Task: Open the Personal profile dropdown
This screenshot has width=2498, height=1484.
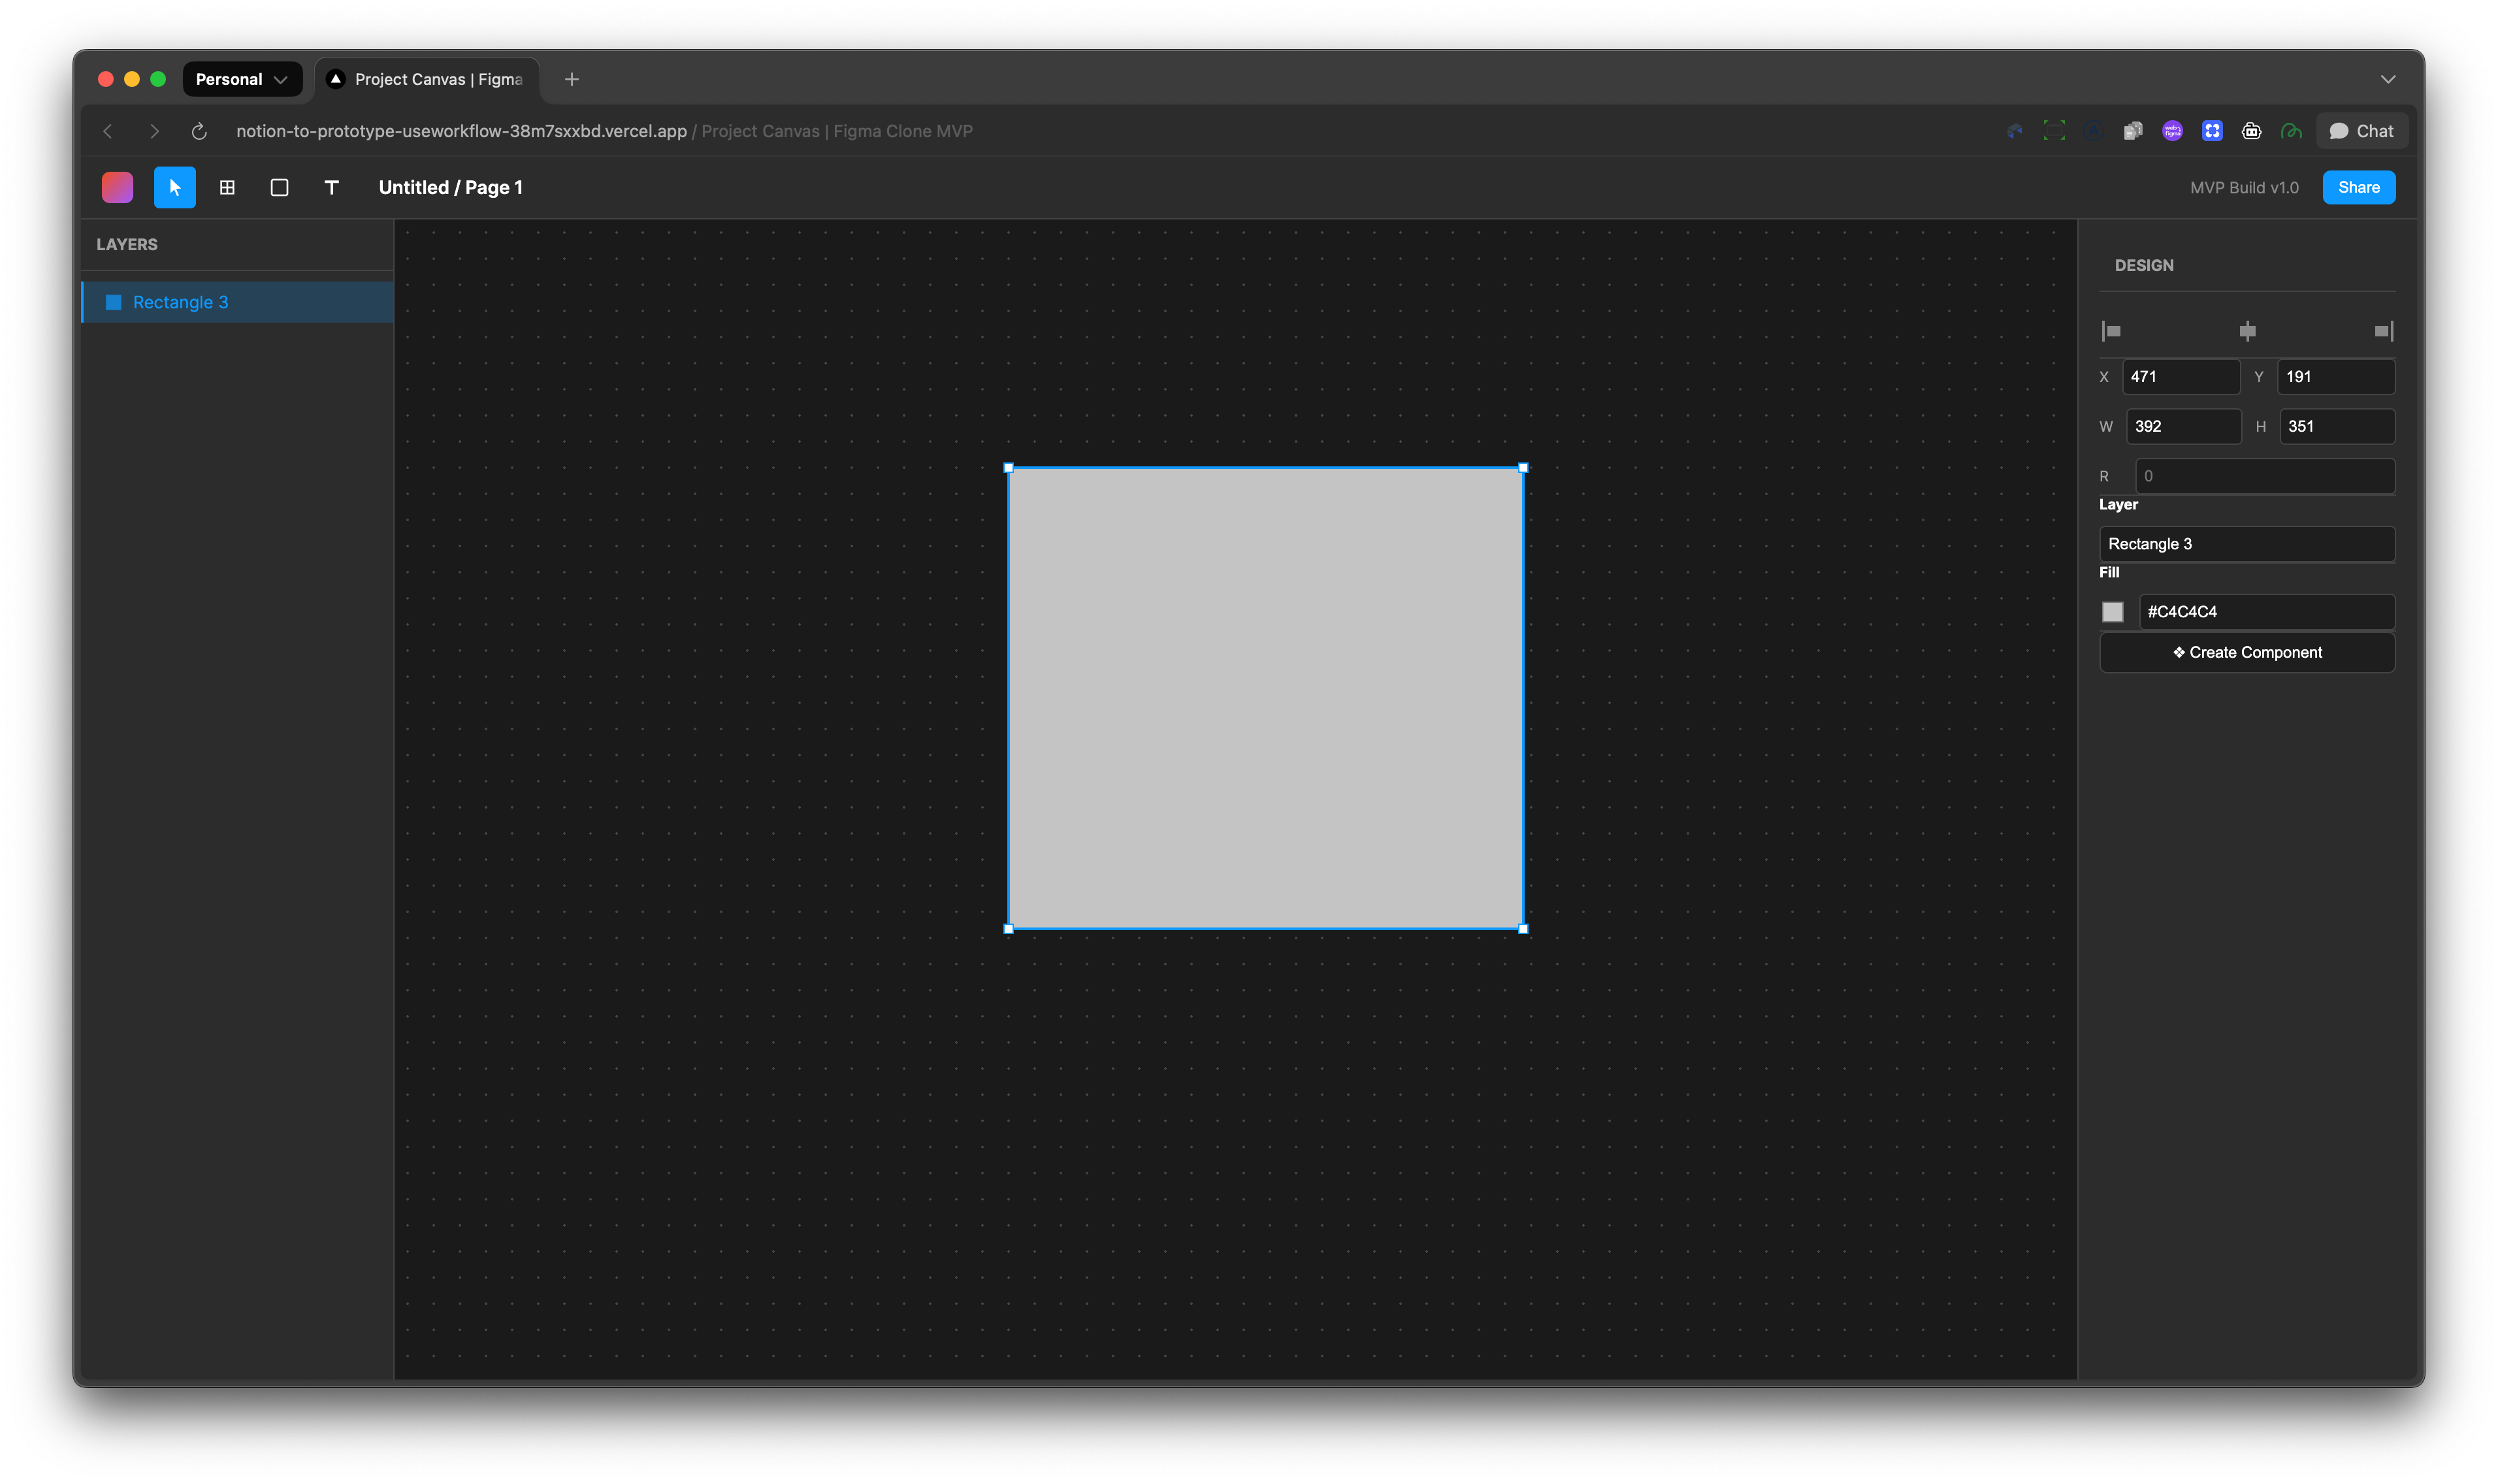Action: [x=242, y=79]
